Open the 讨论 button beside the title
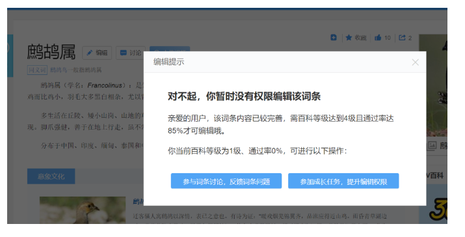This screenshot has height=237, width=465. pyautogui.click(x=131, y=53)
